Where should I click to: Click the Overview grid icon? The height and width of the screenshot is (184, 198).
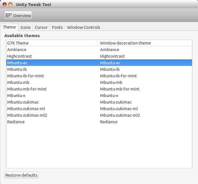9,15
